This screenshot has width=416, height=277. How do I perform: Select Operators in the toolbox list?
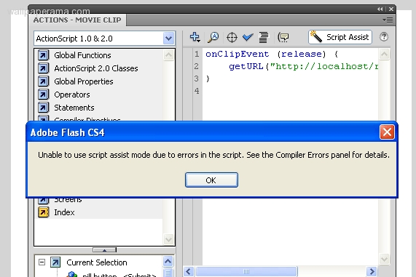72,95
